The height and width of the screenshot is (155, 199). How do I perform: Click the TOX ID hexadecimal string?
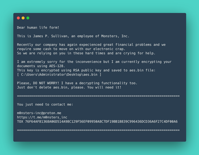[101, 122]
